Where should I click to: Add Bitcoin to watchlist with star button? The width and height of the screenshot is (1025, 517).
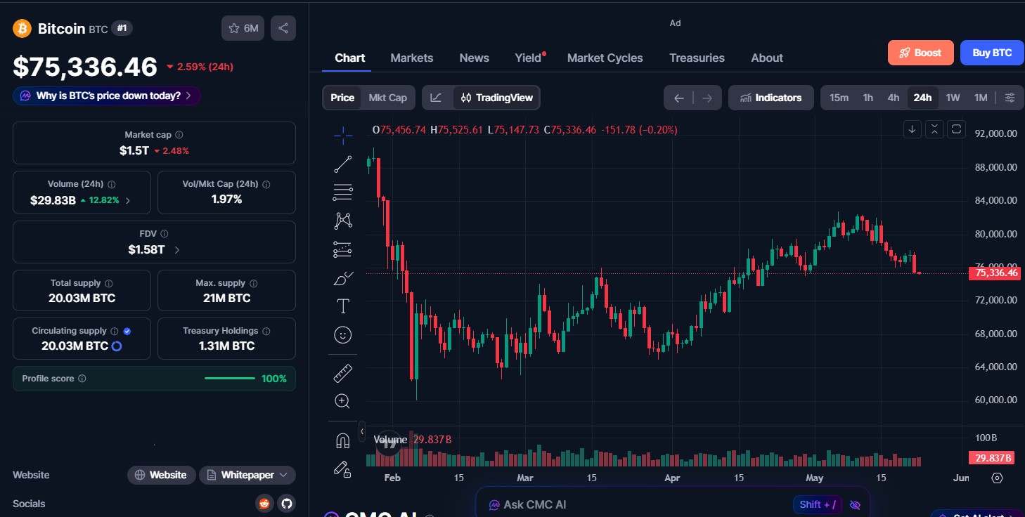[243, 28]
